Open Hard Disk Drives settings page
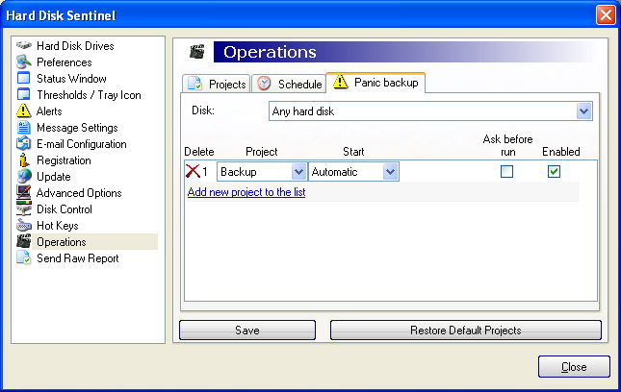Screen dimensions: 621x392 pos(75,46)
